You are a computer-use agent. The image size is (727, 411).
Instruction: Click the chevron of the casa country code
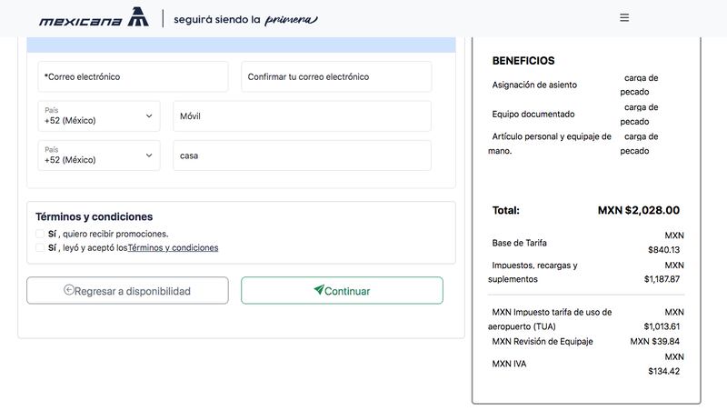(x=149, y=155)
